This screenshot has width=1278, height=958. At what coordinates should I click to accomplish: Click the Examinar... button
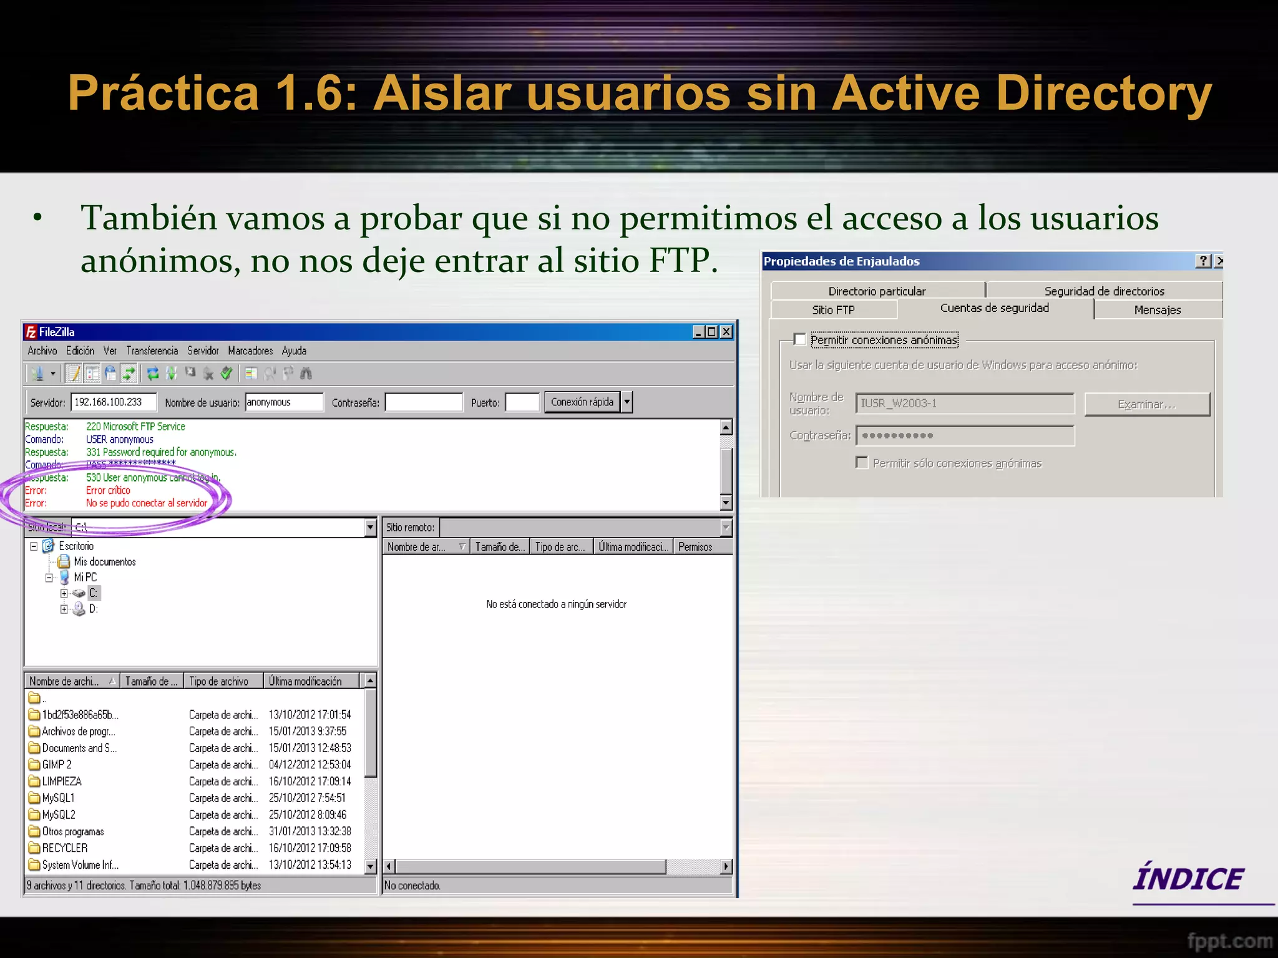(1147, 404)
